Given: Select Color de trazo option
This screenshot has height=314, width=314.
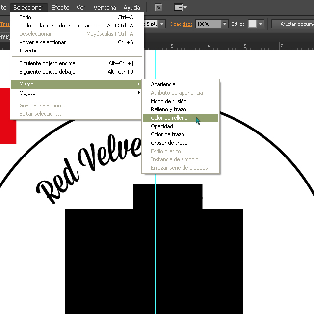Looking at the screenshot, I should (x=181, y=134).
